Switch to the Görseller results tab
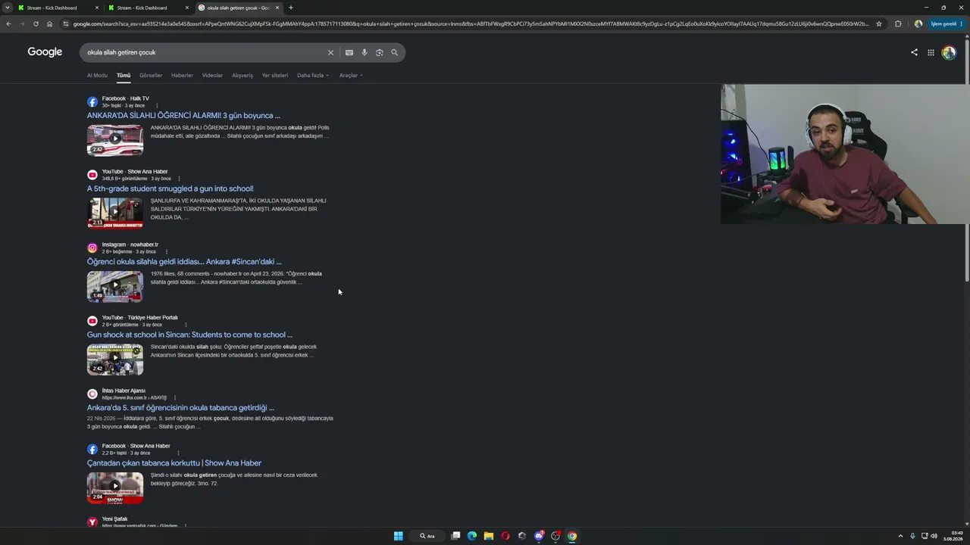 point(151,76)
